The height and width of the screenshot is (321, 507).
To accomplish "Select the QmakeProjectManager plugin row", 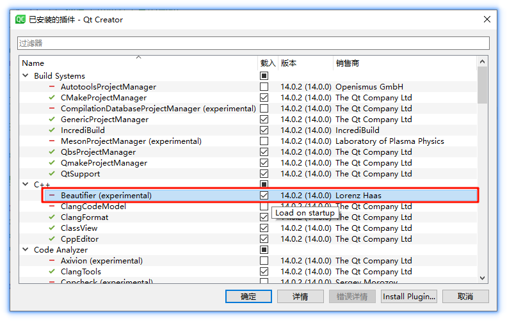I will click(248, 163).
